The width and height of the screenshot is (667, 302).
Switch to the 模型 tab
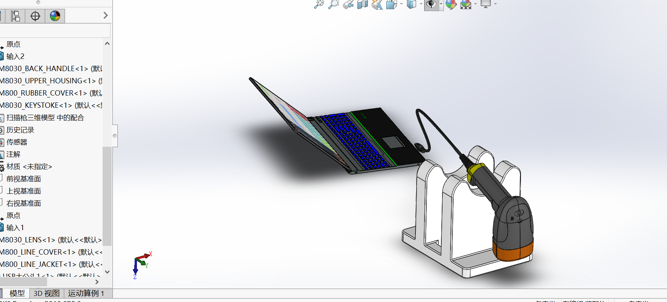[x=17, y=293]
